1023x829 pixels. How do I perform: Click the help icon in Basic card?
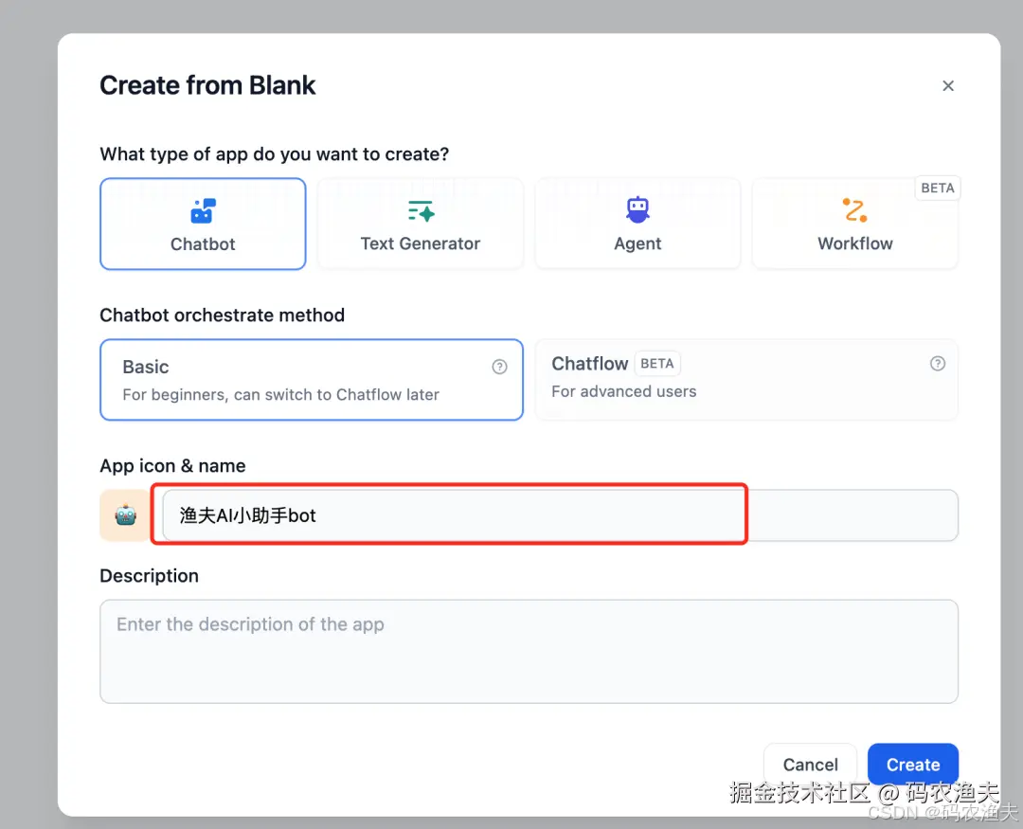pos(499,367)
